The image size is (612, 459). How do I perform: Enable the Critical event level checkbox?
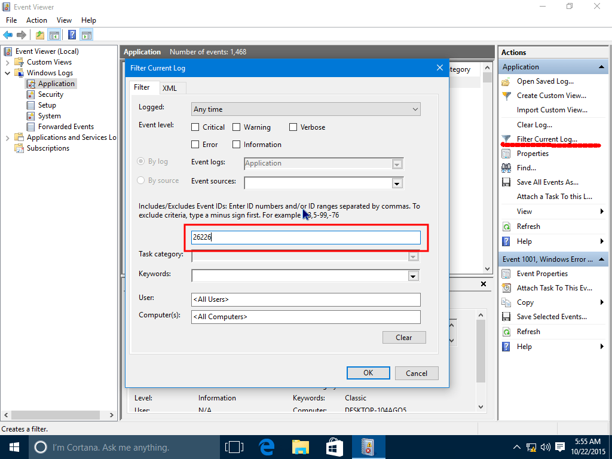coord(196,127)
